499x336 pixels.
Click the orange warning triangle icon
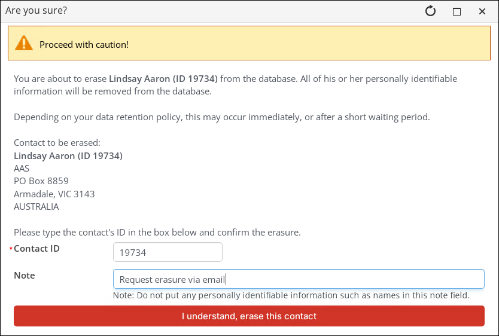(x=24, y=43)
